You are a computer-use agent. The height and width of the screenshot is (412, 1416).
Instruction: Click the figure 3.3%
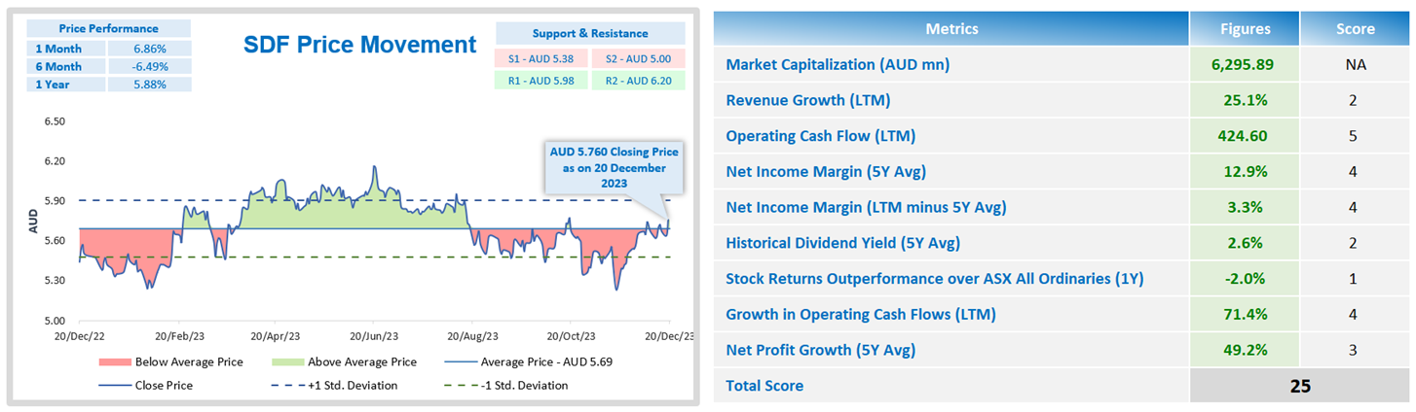(1245, 207)
